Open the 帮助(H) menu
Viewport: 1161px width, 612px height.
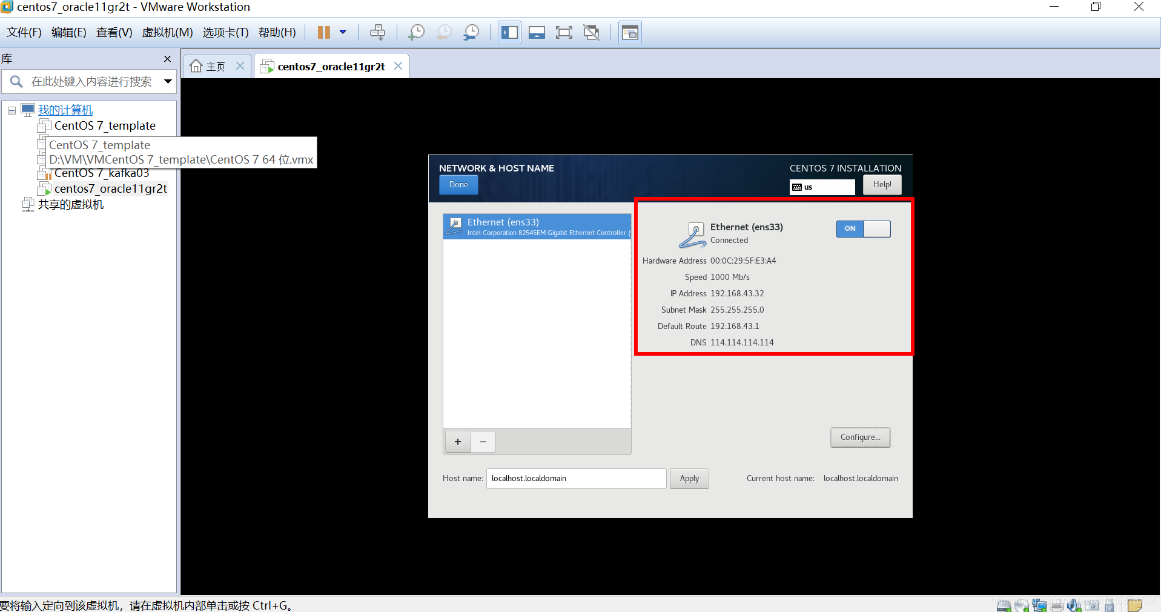(x=277, y=33)
